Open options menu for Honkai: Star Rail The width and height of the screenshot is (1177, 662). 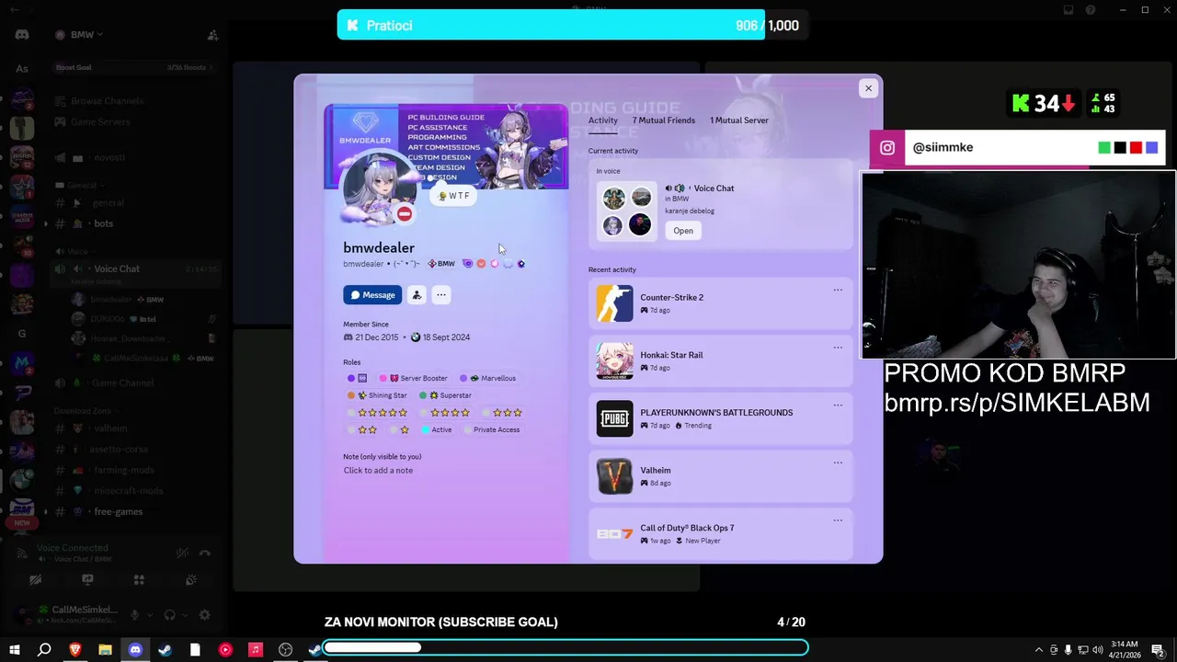click(838, 348)
